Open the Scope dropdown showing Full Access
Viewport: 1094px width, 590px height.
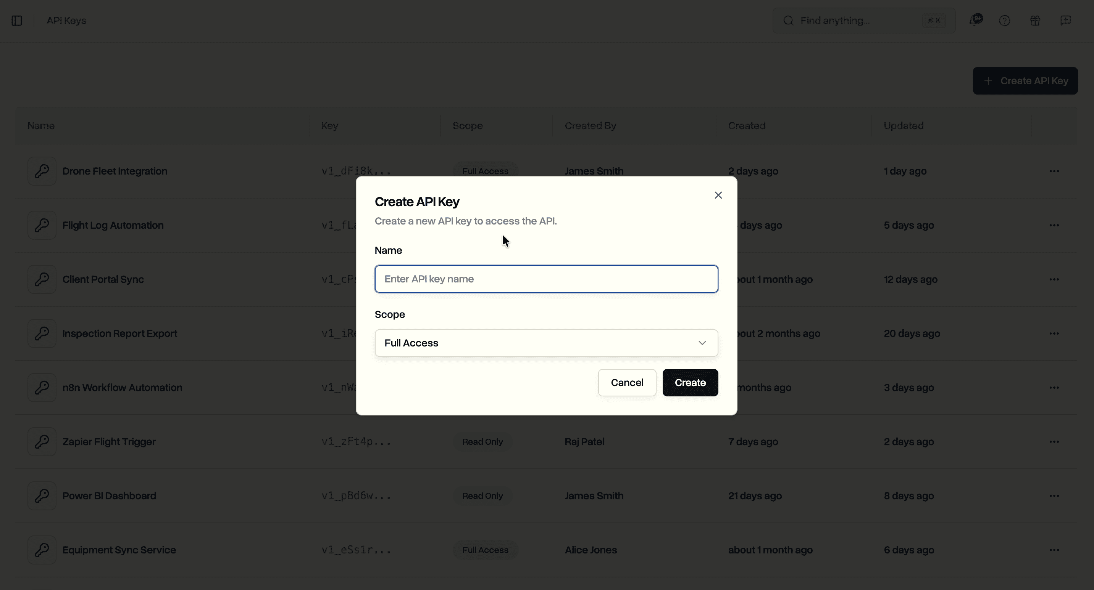(546, 343)
